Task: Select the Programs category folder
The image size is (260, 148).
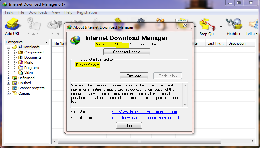Action: pos(31,68)
